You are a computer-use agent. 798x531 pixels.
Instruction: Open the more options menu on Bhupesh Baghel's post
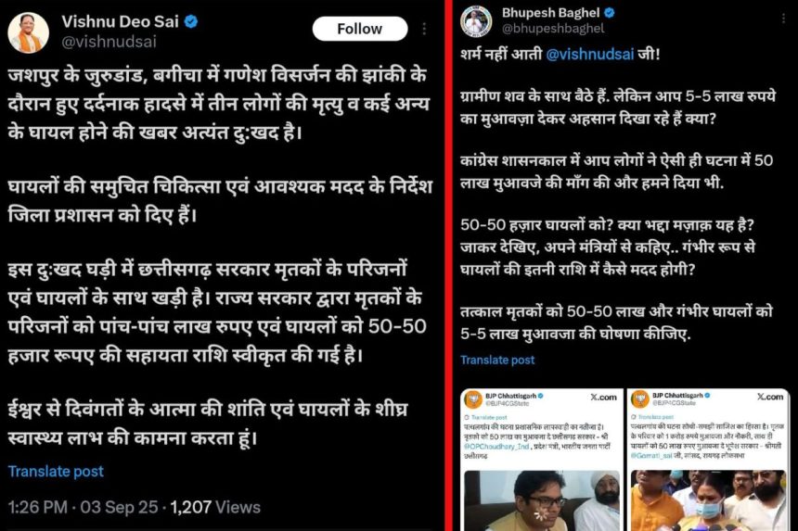click(x=784, y=19)
